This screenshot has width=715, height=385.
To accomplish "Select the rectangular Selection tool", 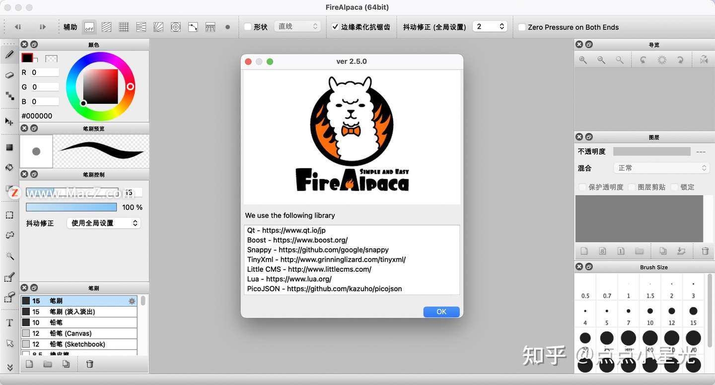I will coord(9,215).
